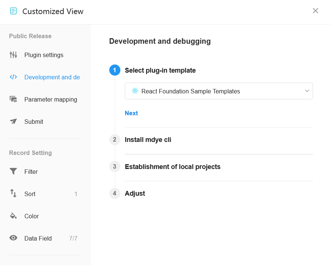The image size is (330, 265).
Task: Click the Submit paper plane icon
Action: coord(13,121)
